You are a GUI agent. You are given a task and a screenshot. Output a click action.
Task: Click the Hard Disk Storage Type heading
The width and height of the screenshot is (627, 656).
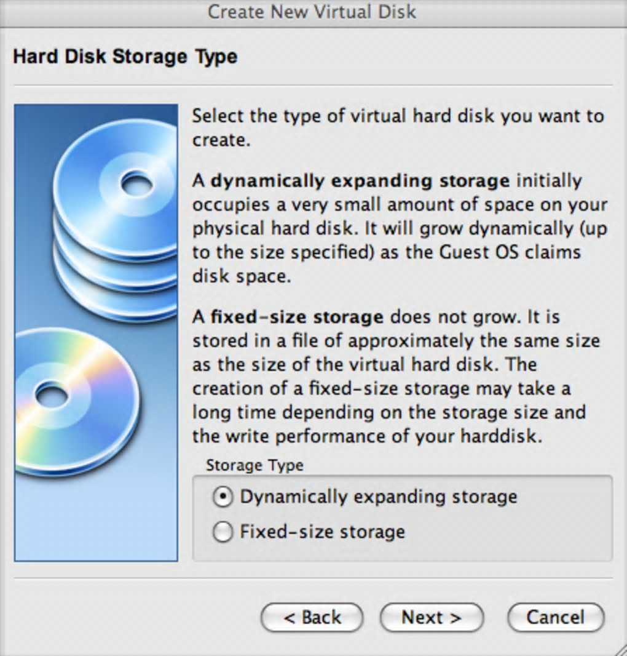point(125,57)
